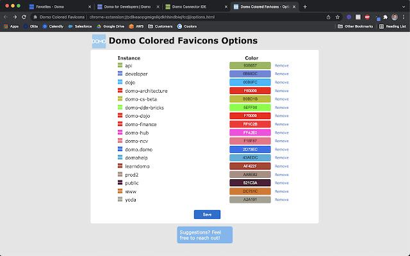
Task: Open the Chrome three-dot menu
Action: [x=404, y=17]
